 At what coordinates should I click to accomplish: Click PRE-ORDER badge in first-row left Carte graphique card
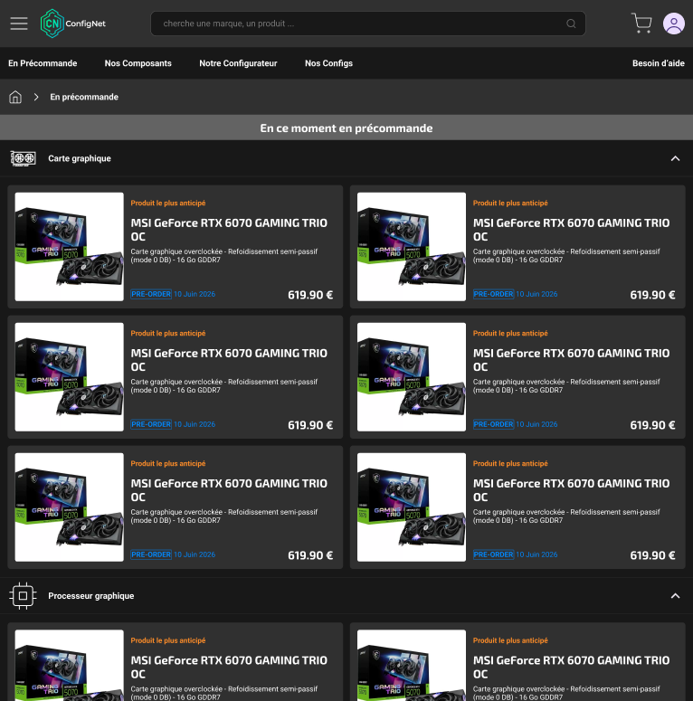tap(151, 294)
